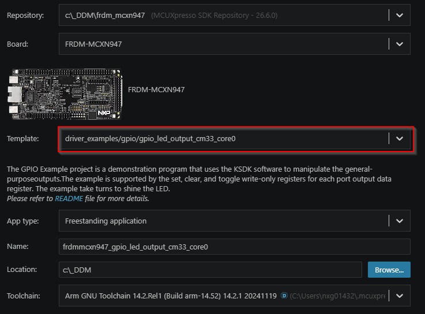
Task: Click the Name: label
Action: click(18, 247)
